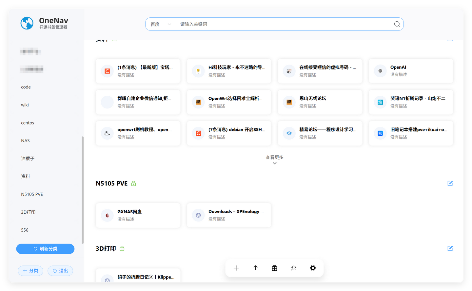Open the gift icon in the bottom toolbar
Viewport: 472px width, 291px height.
tap(274, 268)
